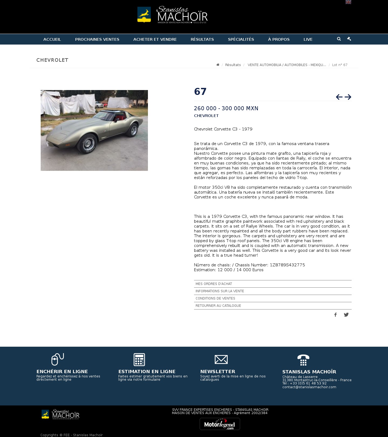Viewport: 388px width, 437px height.
Task: Go to previous lot with left arrow
Action: [339, 97]
